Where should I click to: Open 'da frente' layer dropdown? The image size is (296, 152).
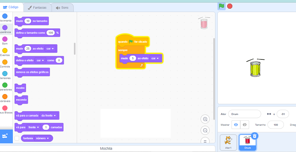(49, 116)
